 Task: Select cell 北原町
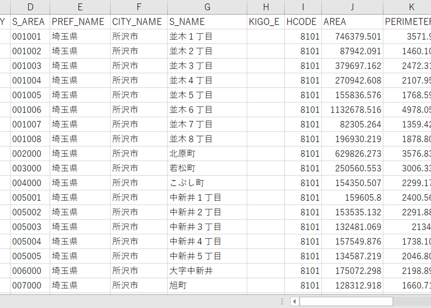[x=207, y=154]
